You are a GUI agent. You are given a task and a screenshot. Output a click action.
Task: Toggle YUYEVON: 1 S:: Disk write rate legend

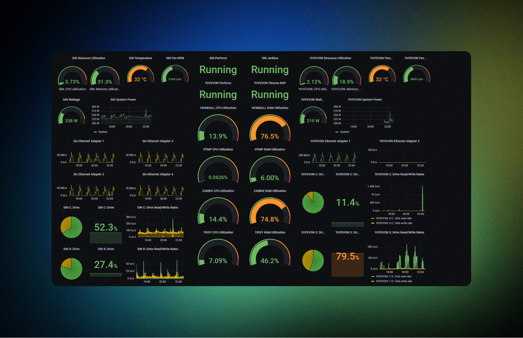392,281
